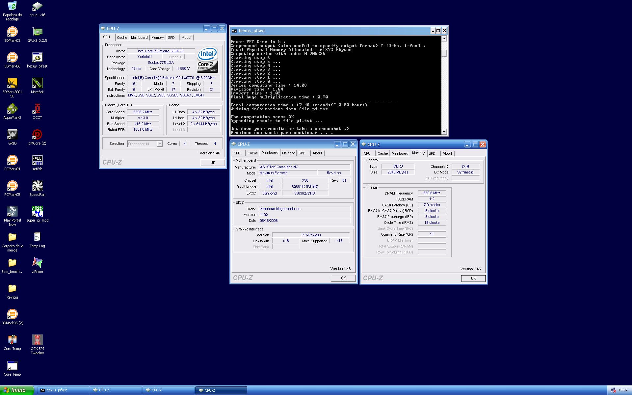The width and height of the screenshot is (632, 395).
Task: Launch the PCMark04 desktop shortcut
Action: coord(12,163)
